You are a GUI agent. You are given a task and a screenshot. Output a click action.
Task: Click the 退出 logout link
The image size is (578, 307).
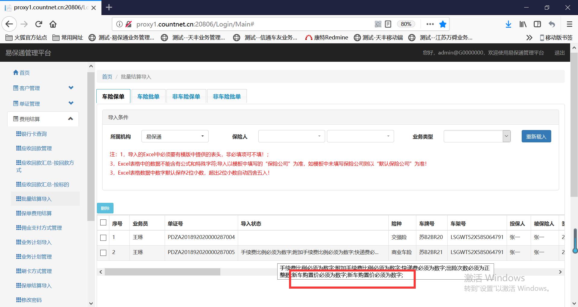coord(559,53)
